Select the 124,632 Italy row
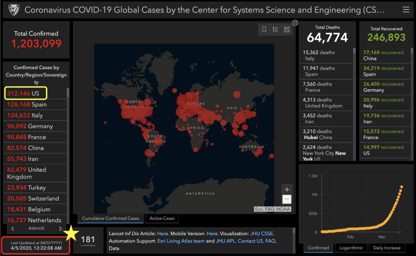 click(35, 115)
